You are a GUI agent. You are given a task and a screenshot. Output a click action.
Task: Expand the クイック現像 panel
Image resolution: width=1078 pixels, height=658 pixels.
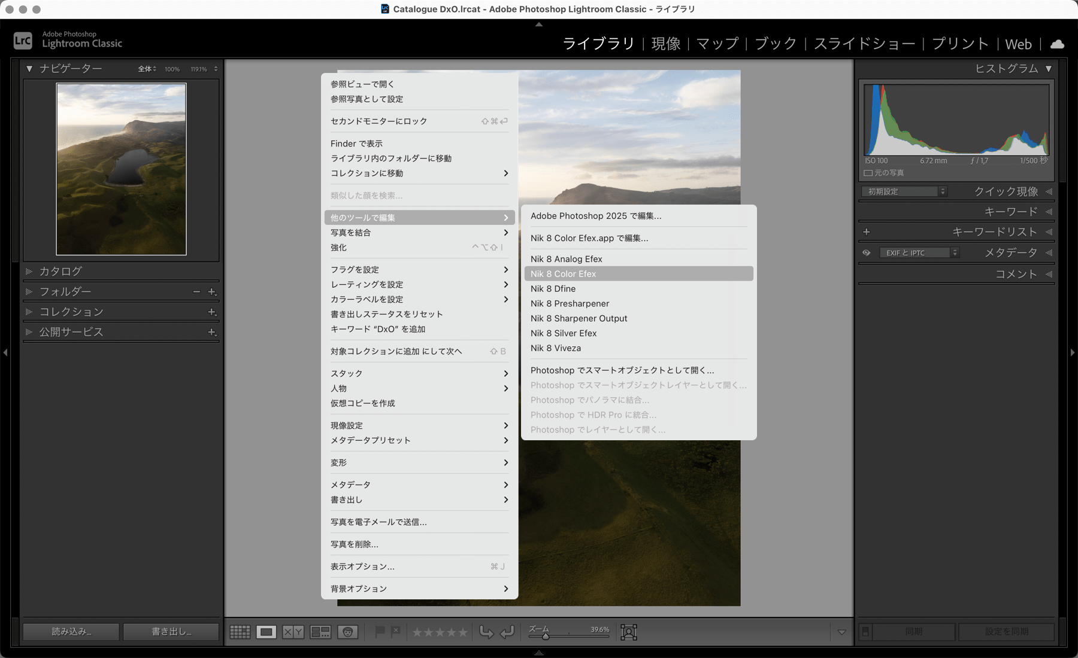tap(1049, 191)
